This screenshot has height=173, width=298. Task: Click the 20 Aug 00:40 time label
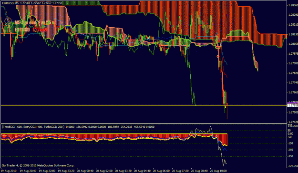click(x=85, y=171)
